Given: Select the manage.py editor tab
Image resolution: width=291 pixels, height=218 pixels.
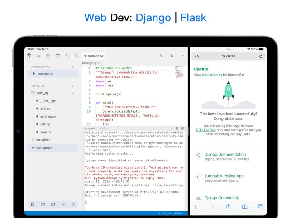Looking at the screenshot, I should click(x=94, y=56).
